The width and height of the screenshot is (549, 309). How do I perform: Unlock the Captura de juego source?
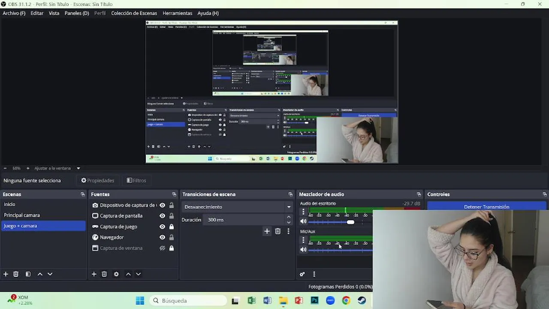172,227
